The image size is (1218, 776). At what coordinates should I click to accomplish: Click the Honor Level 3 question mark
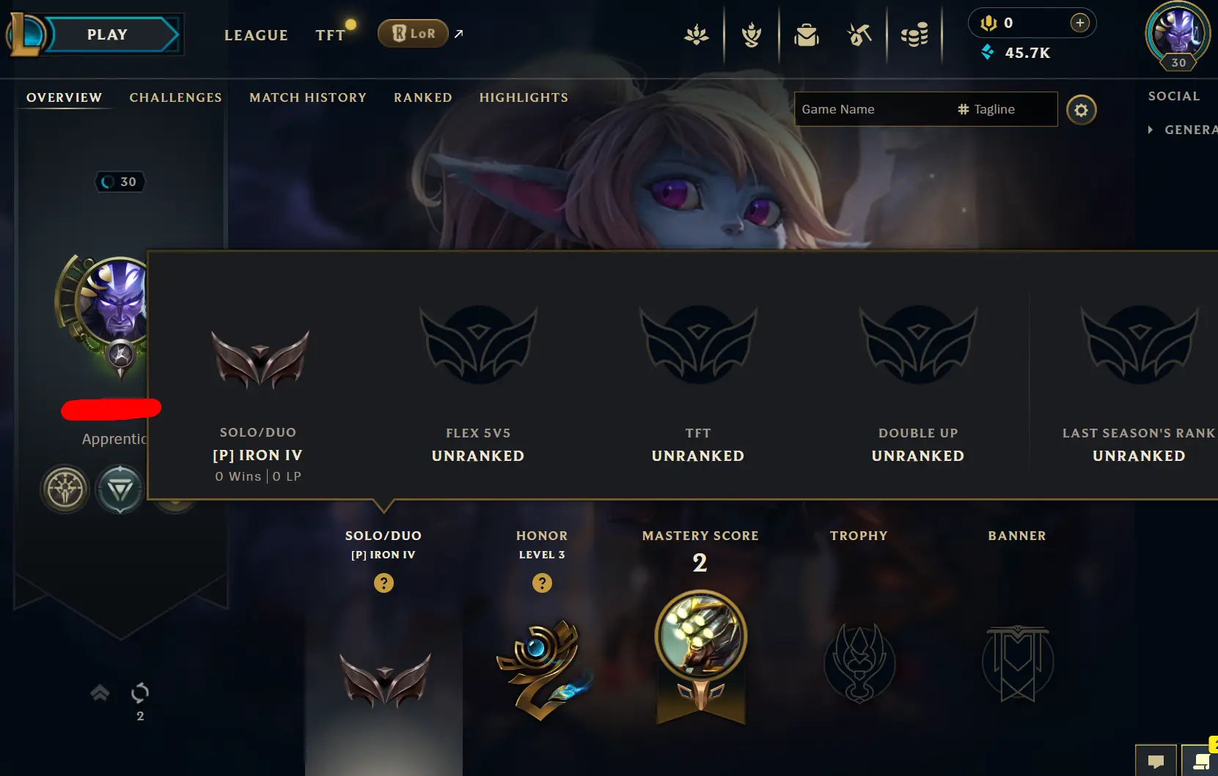point(542,583)
